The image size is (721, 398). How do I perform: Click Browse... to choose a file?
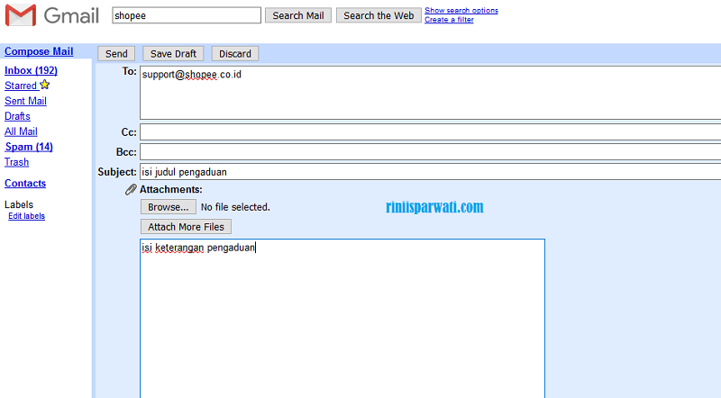click(x=169, y=207)
